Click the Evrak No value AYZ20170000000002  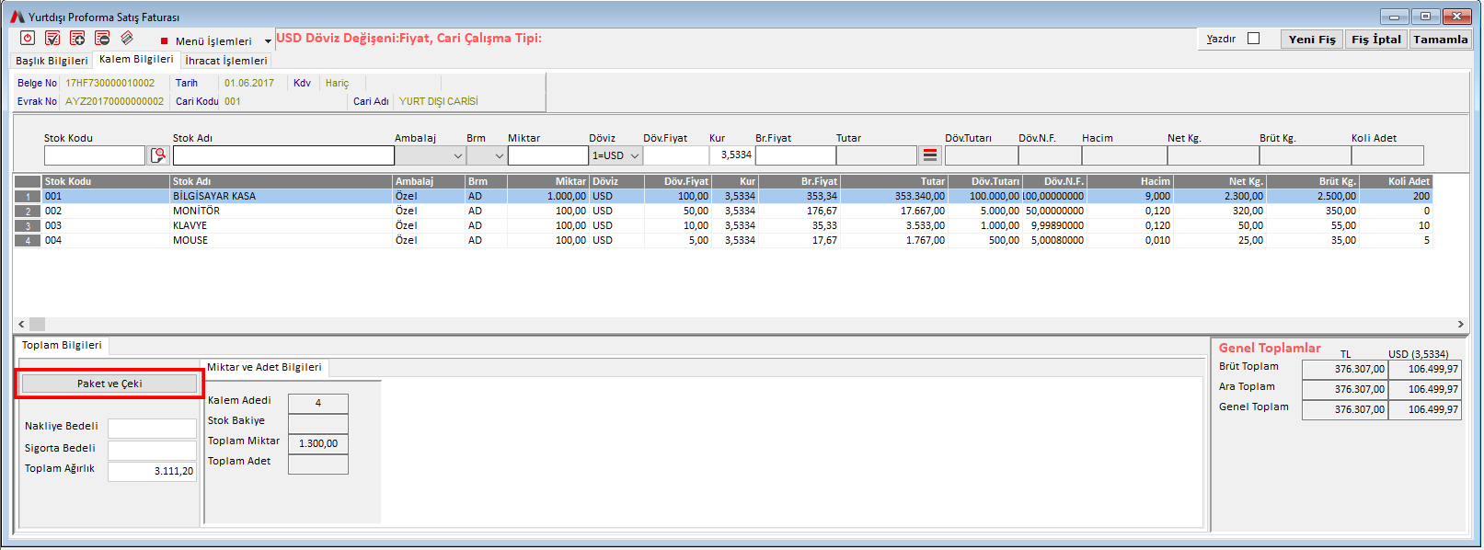point(115,101)
